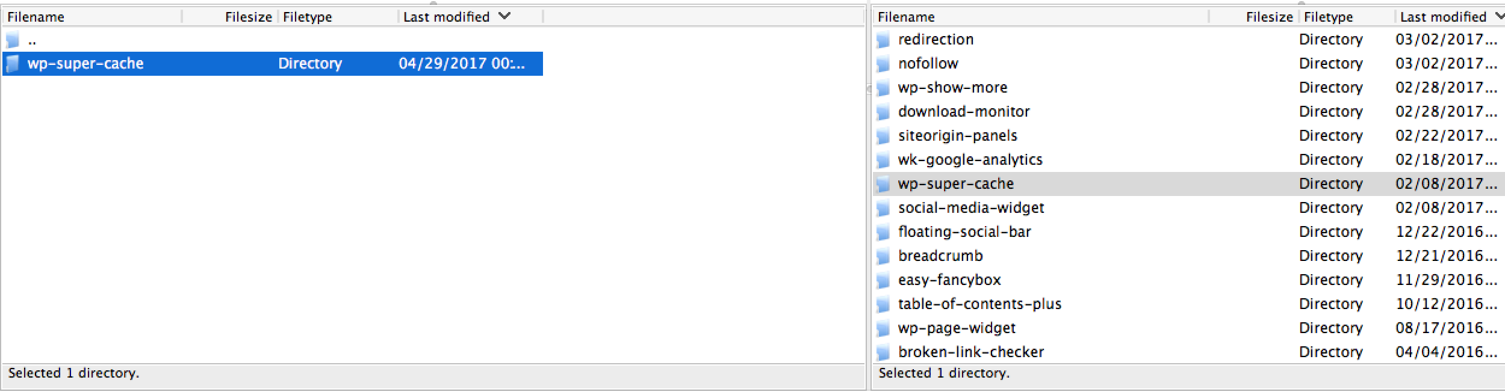The height and width of the screenshot is (392, 1505).
Task: Click the broken-link-checker folder icon
Action: [883, 352]
